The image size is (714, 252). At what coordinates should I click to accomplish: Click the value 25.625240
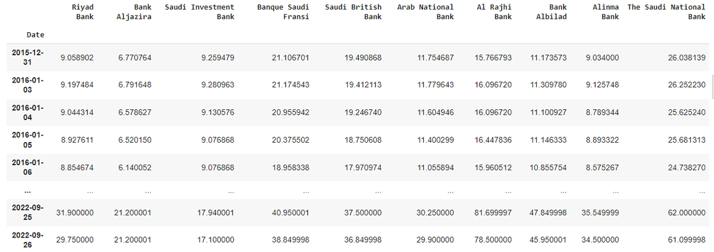[x=687, y=112]
